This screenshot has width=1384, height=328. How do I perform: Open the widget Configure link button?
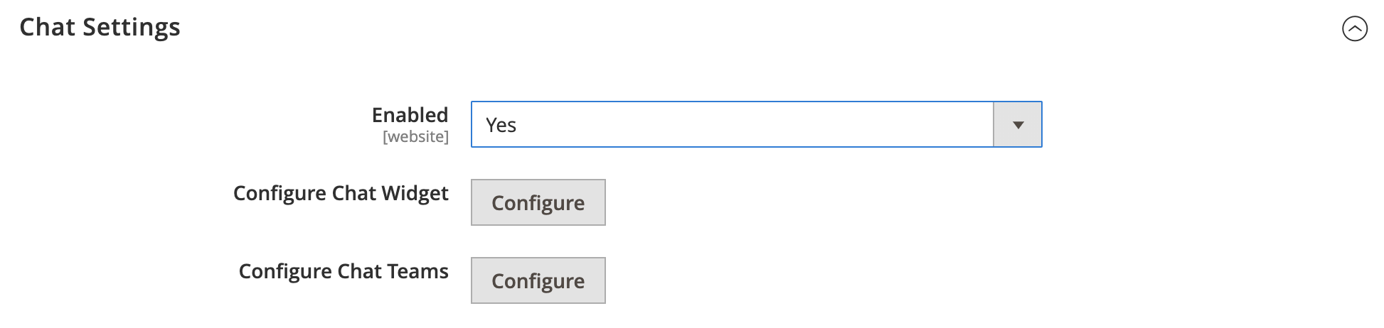pos(538,203)
